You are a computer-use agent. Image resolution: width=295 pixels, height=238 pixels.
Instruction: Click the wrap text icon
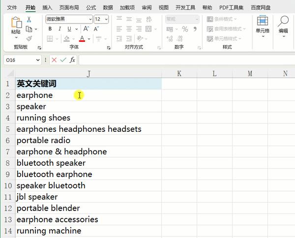(148, 19)
